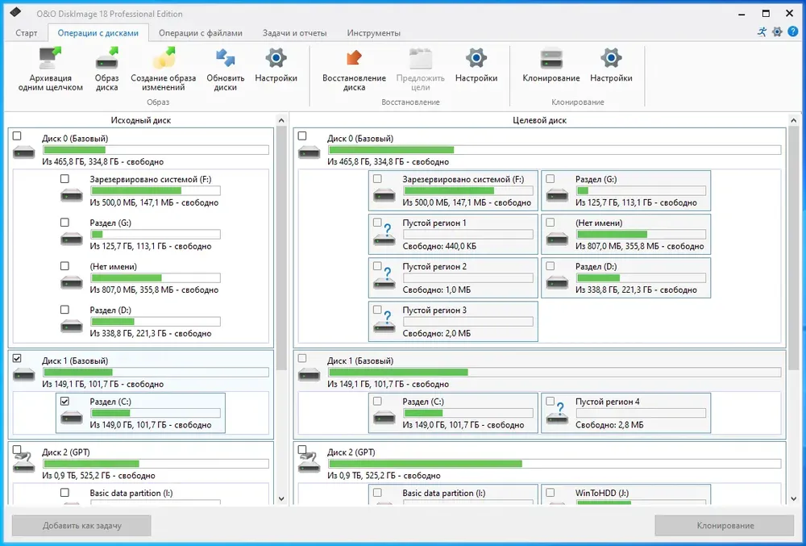Uncheck source Диск 1 (Базовый) checkbox
806x546 pixels.
(17, 358)
